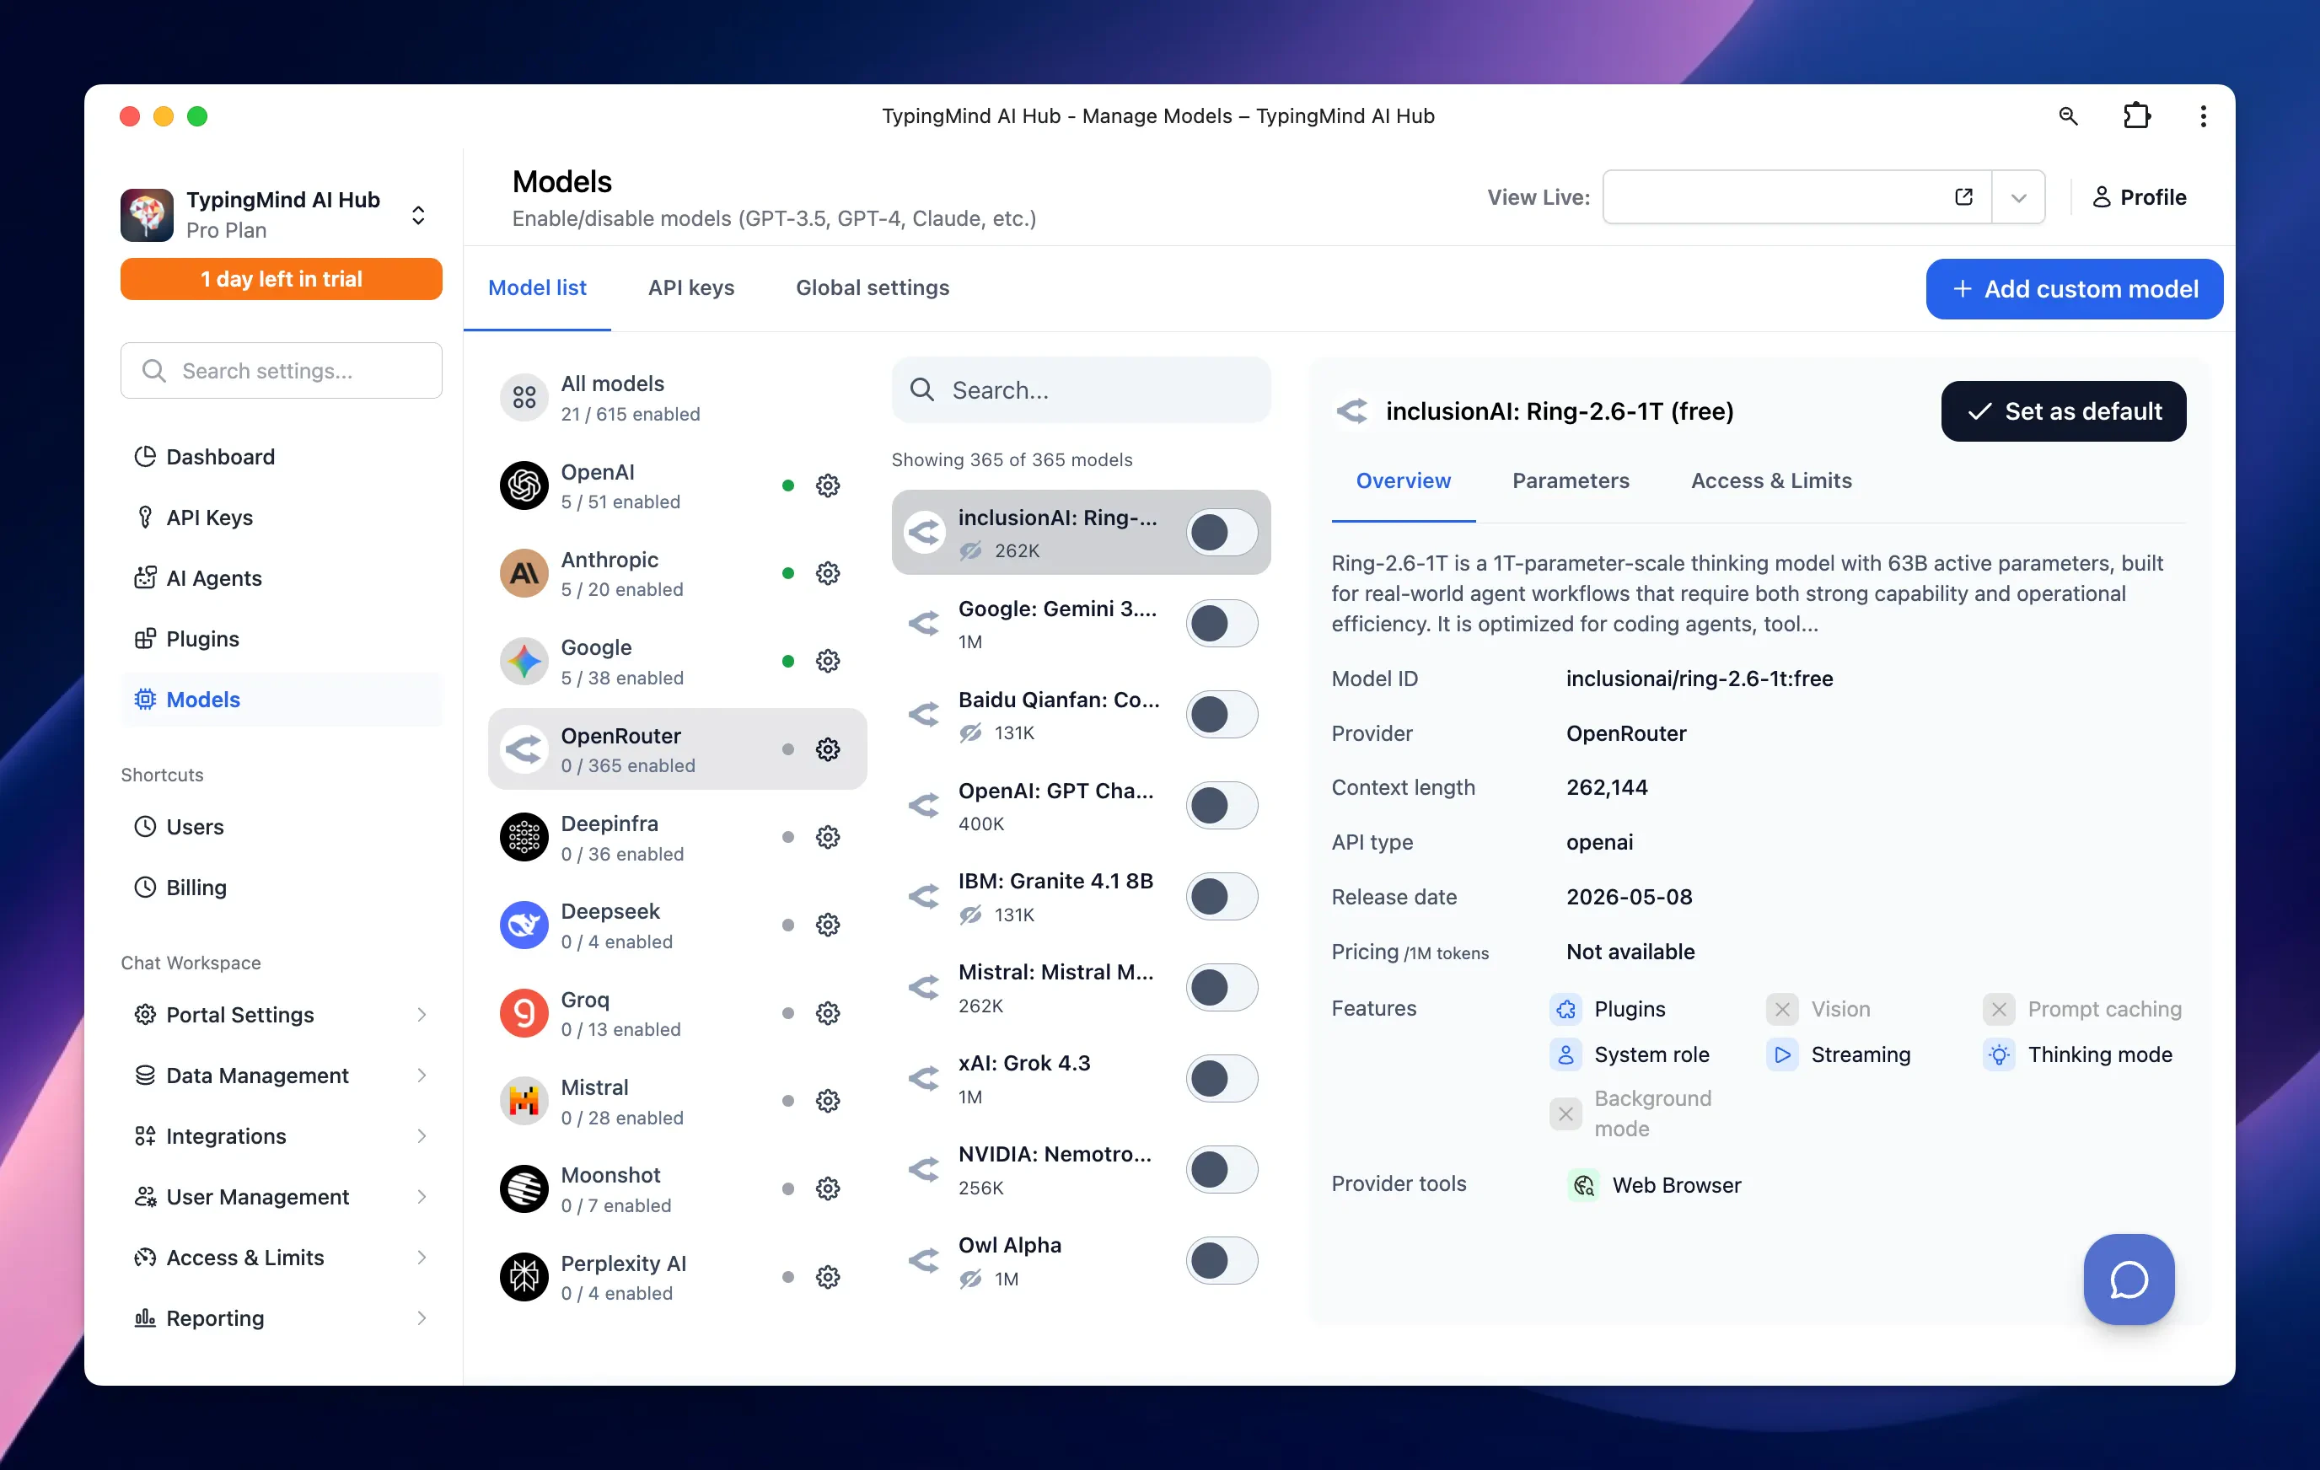Open settings gear for Mistral provider
The image size is (2320, 1470).
tap(828, 1101)
